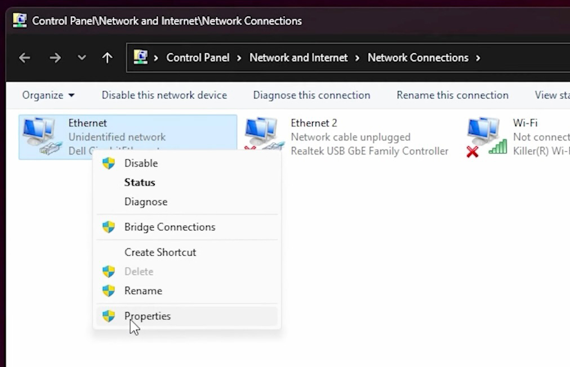Click Disable this network device button
The height and width of the screenshot is (367, 570).
point(164,96)
